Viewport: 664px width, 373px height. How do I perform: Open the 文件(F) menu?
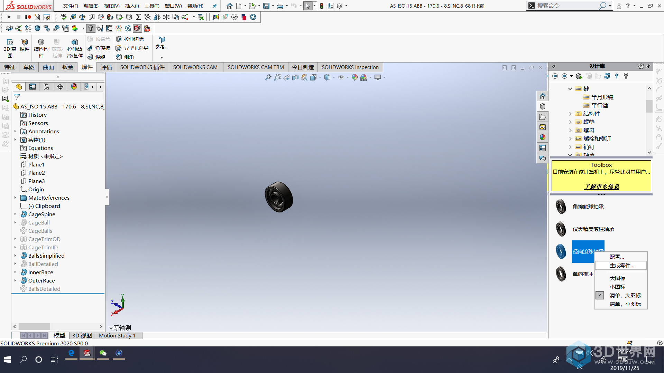[71, 6]
